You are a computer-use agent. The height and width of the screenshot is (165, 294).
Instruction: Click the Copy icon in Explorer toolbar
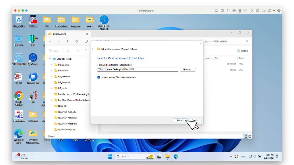tap(77, 51)
